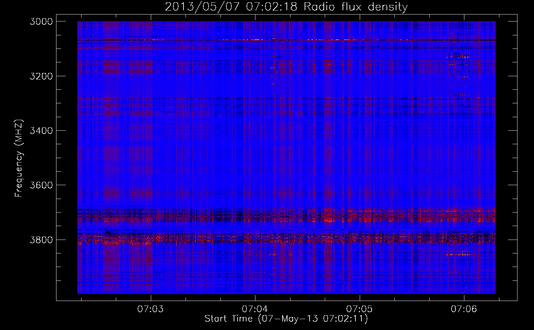The height and width of the screenshot is (330, 534).
Task: Select the Frequency (MHZ) axis label
Action: (x=19, y=158)
